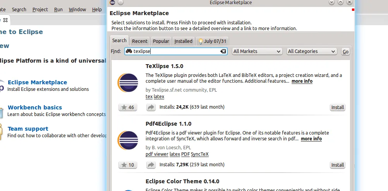
Task: Open the All Markets dropdown
Action: click(257, 51)
